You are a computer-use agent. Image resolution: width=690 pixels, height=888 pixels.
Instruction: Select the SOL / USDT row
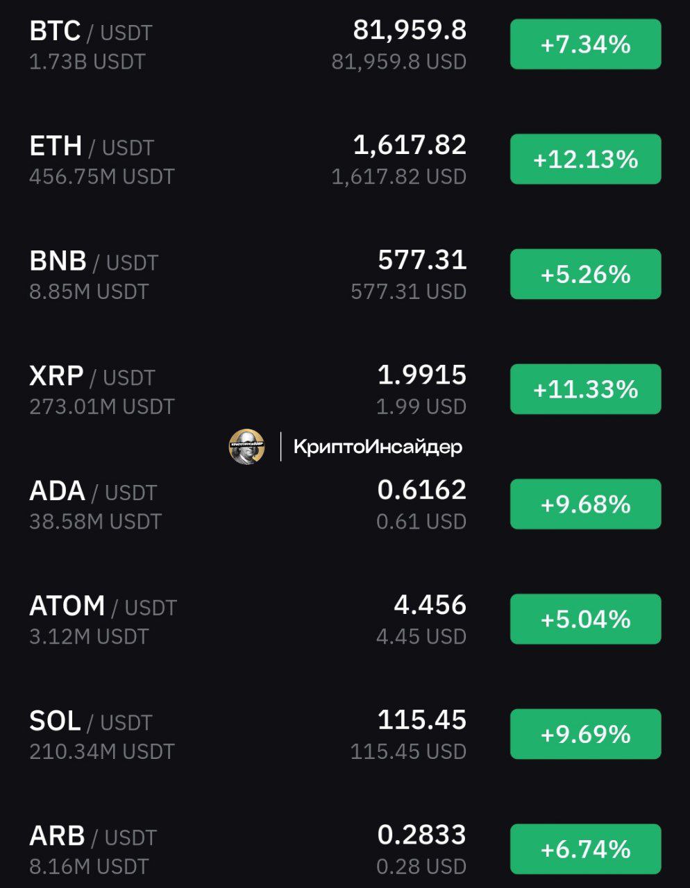345,734
